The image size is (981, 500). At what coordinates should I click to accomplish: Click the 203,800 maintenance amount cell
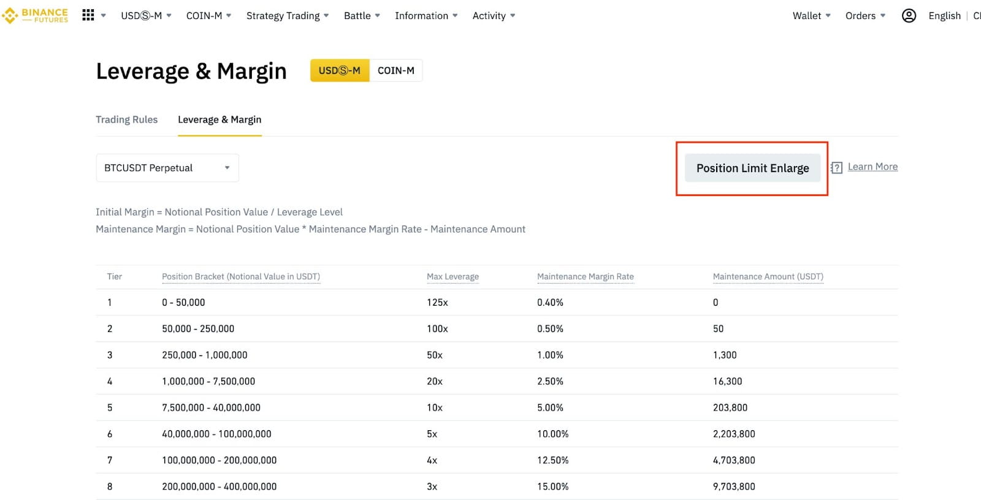point(730,408)
